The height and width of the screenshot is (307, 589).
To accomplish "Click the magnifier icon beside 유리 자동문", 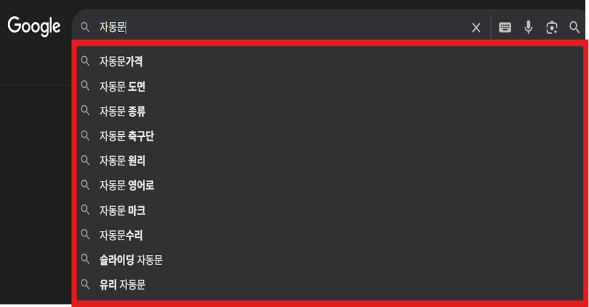I will [x=86, y=284].
